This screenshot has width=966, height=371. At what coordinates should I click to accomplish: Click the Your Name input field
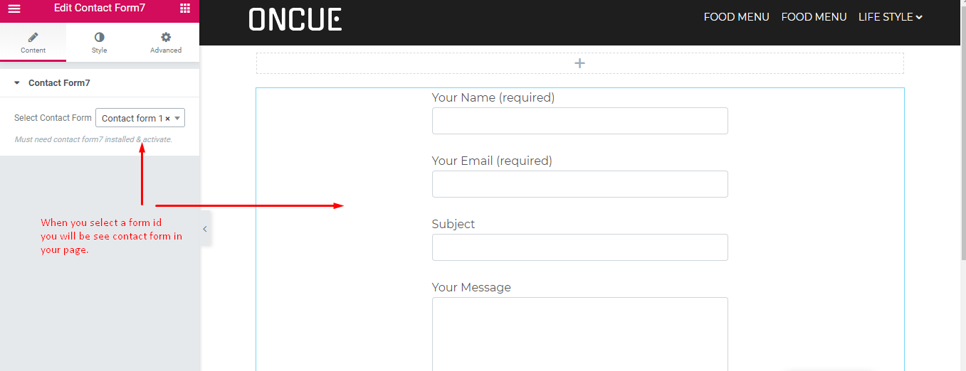(579, 121)
